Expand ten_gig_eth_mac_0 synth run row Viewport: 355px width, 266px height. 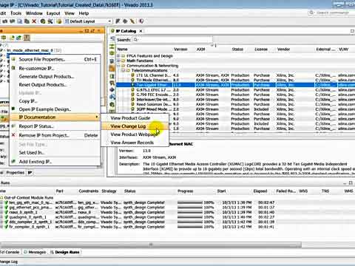point(1,202)
